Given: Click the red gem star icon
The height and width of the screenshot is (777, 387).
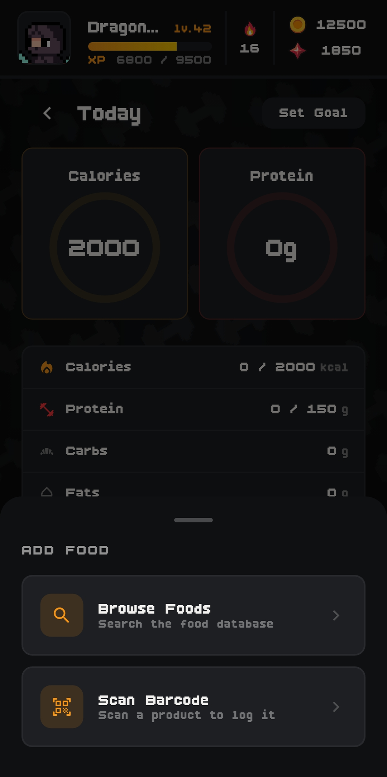Looking at the screenshot, I should 297,51.
